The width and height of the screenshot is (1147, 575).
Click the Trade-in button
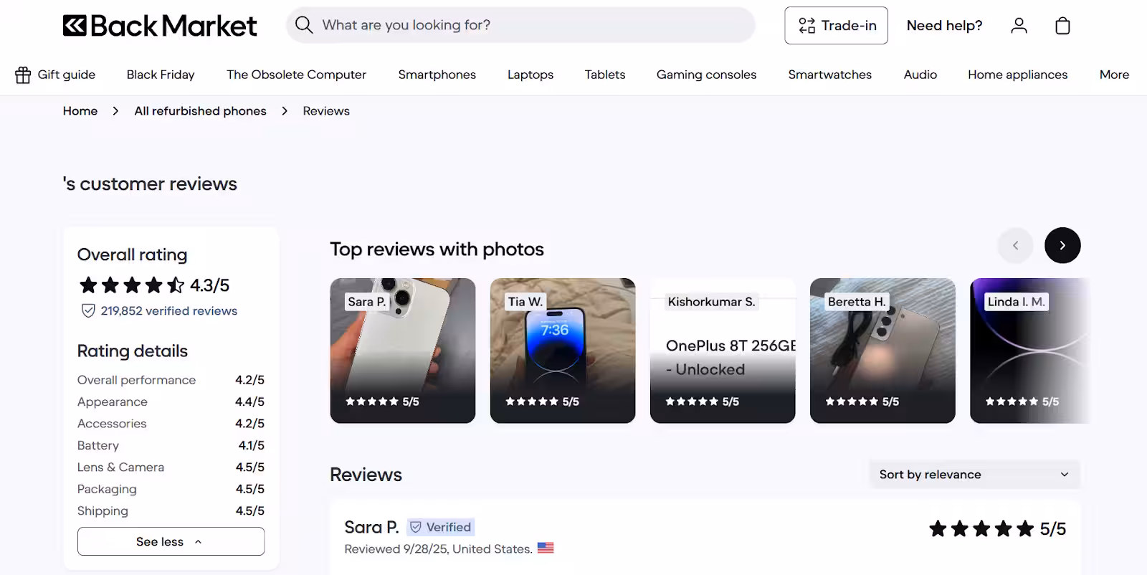coord(836,26)
